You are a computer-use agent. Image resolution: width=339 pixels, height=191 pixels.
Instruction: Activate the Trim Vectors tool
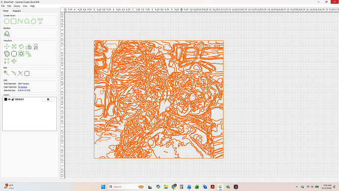pos(20,73)
